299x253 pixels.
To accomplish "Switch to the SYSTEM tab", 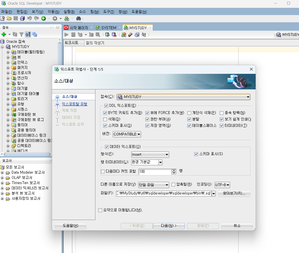I will (108, 28).
